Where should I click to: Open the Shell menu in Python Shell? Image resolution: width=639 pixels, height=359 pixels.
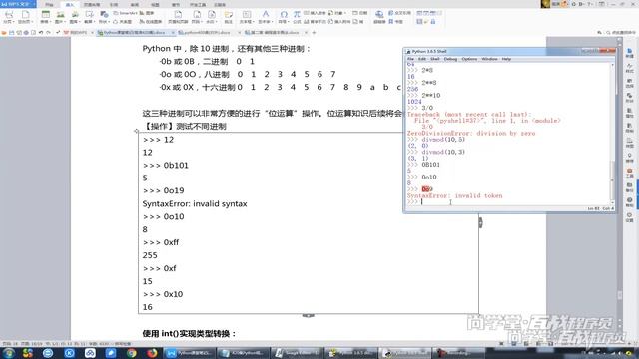point(435,59)
